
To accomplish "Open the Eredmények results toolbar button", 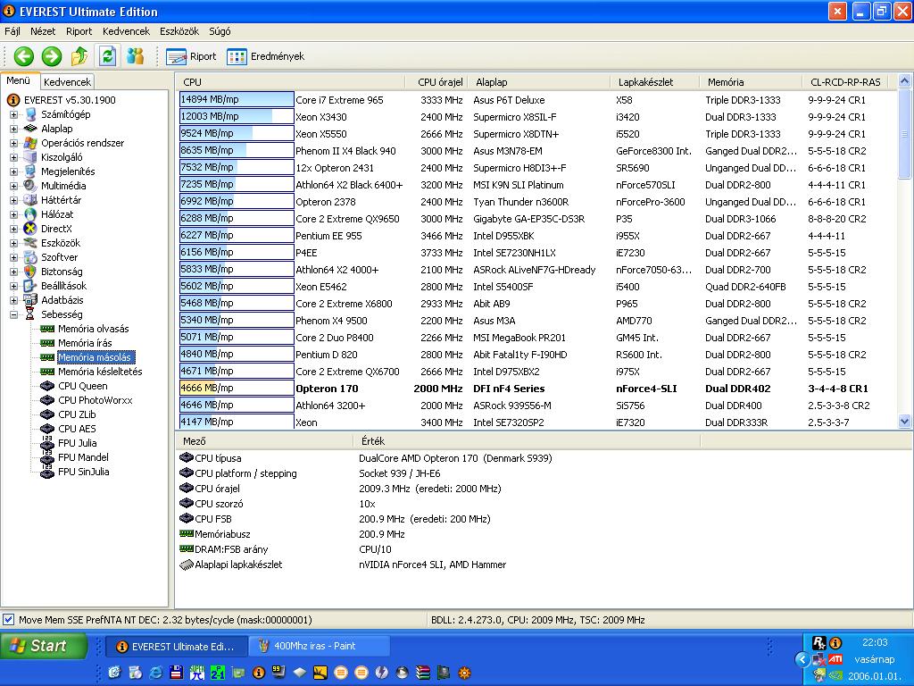I will click(266, 56).
